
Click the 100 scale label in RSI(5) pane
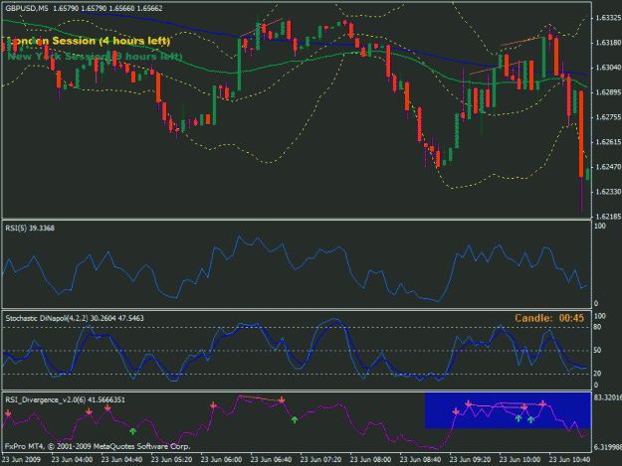tap(600, 227)
